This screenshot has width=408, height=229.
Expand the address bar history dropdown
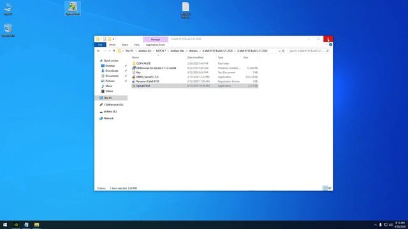[x=279, y=51]
